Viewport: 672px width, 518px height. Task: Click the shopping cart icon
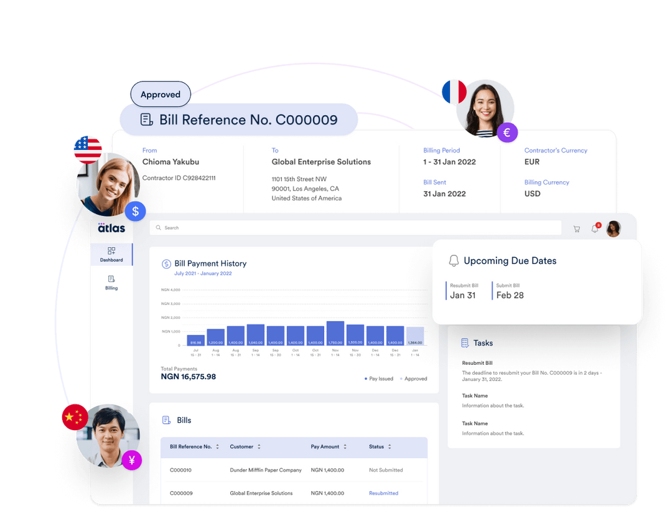click(x=576, y=228)
